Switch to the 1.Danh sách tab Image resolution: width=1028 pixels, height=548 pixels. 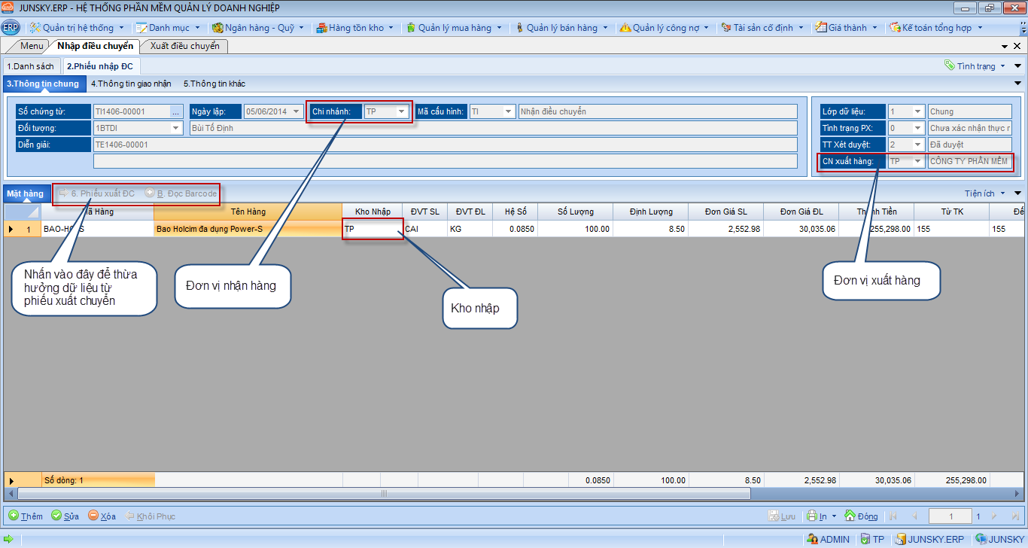click(x=30, y=66)
